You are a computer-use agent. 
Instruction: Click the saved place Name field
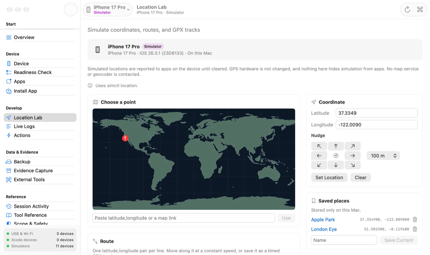(x=344, y=240)
